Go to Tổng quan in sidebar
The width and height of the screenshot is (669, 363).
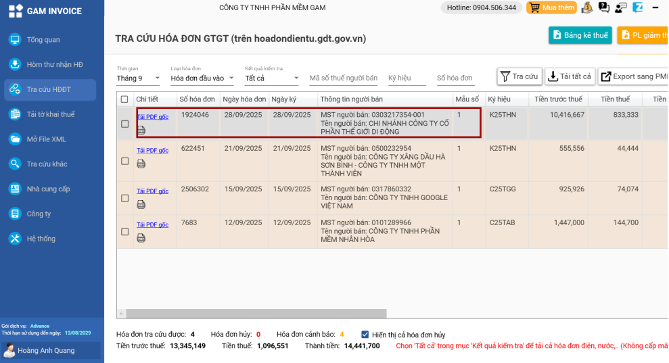43,40
